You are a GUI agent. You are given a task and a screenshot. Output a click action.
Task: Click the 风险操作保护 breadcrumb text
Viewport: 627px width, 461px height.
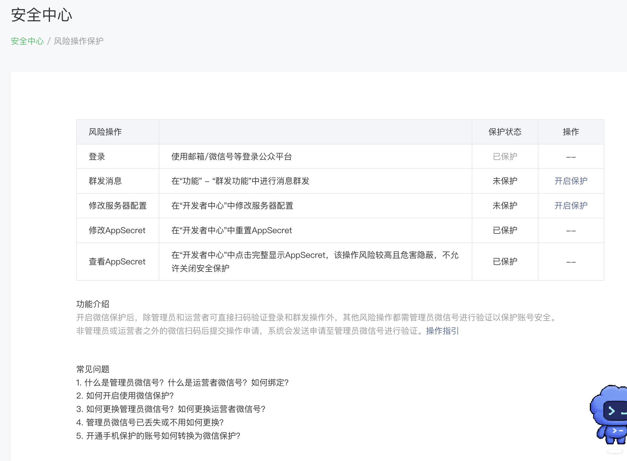click(79, 41)
